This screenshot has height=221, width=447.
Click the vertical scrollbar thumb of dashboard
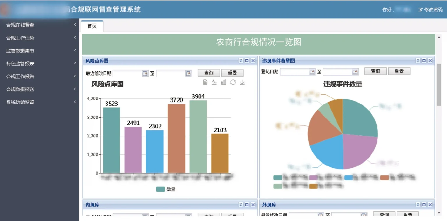[439, 84]
